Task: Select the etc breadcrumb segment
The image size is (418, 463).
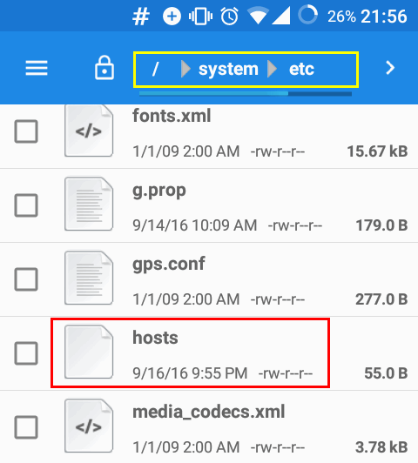Action: coord(301,69)
